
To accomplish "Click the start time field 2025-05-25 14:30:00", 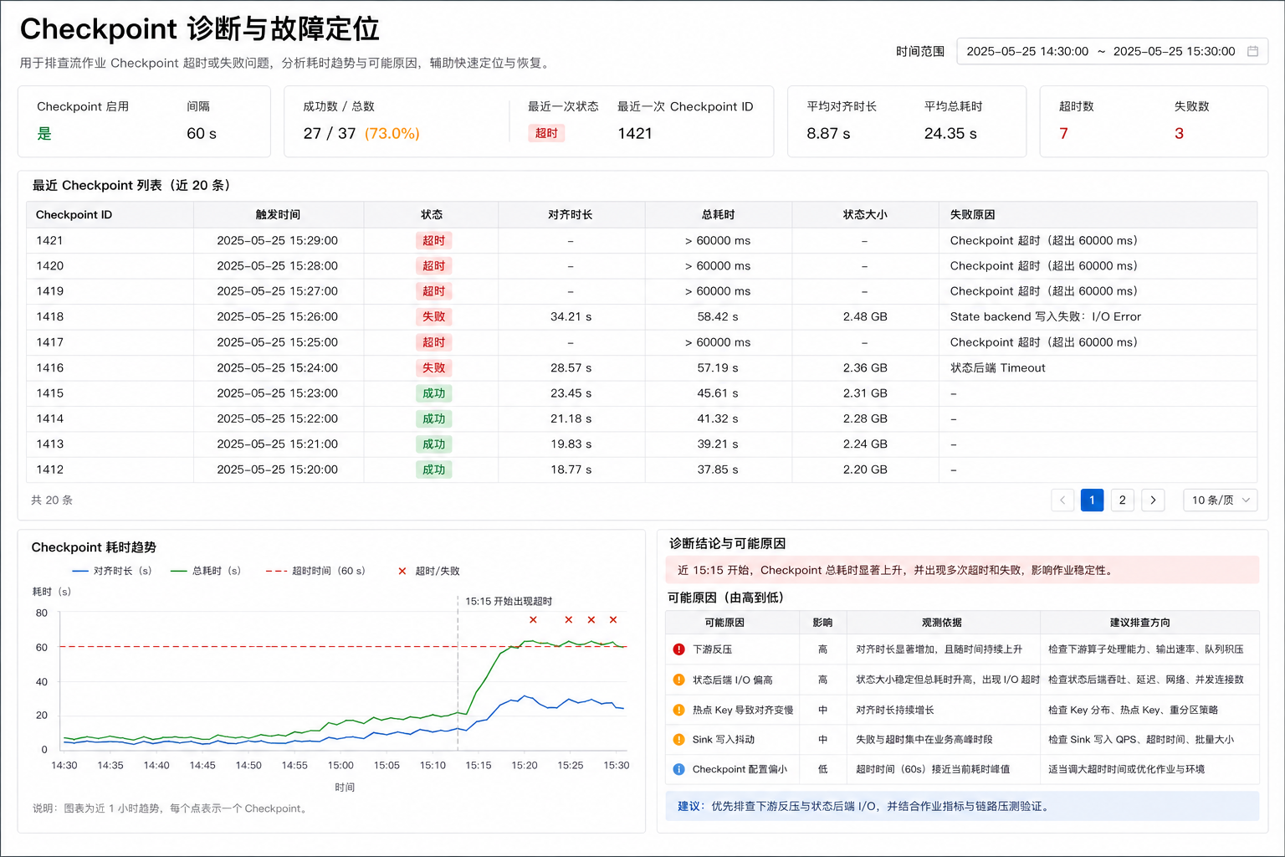I will pos(1027,51).
